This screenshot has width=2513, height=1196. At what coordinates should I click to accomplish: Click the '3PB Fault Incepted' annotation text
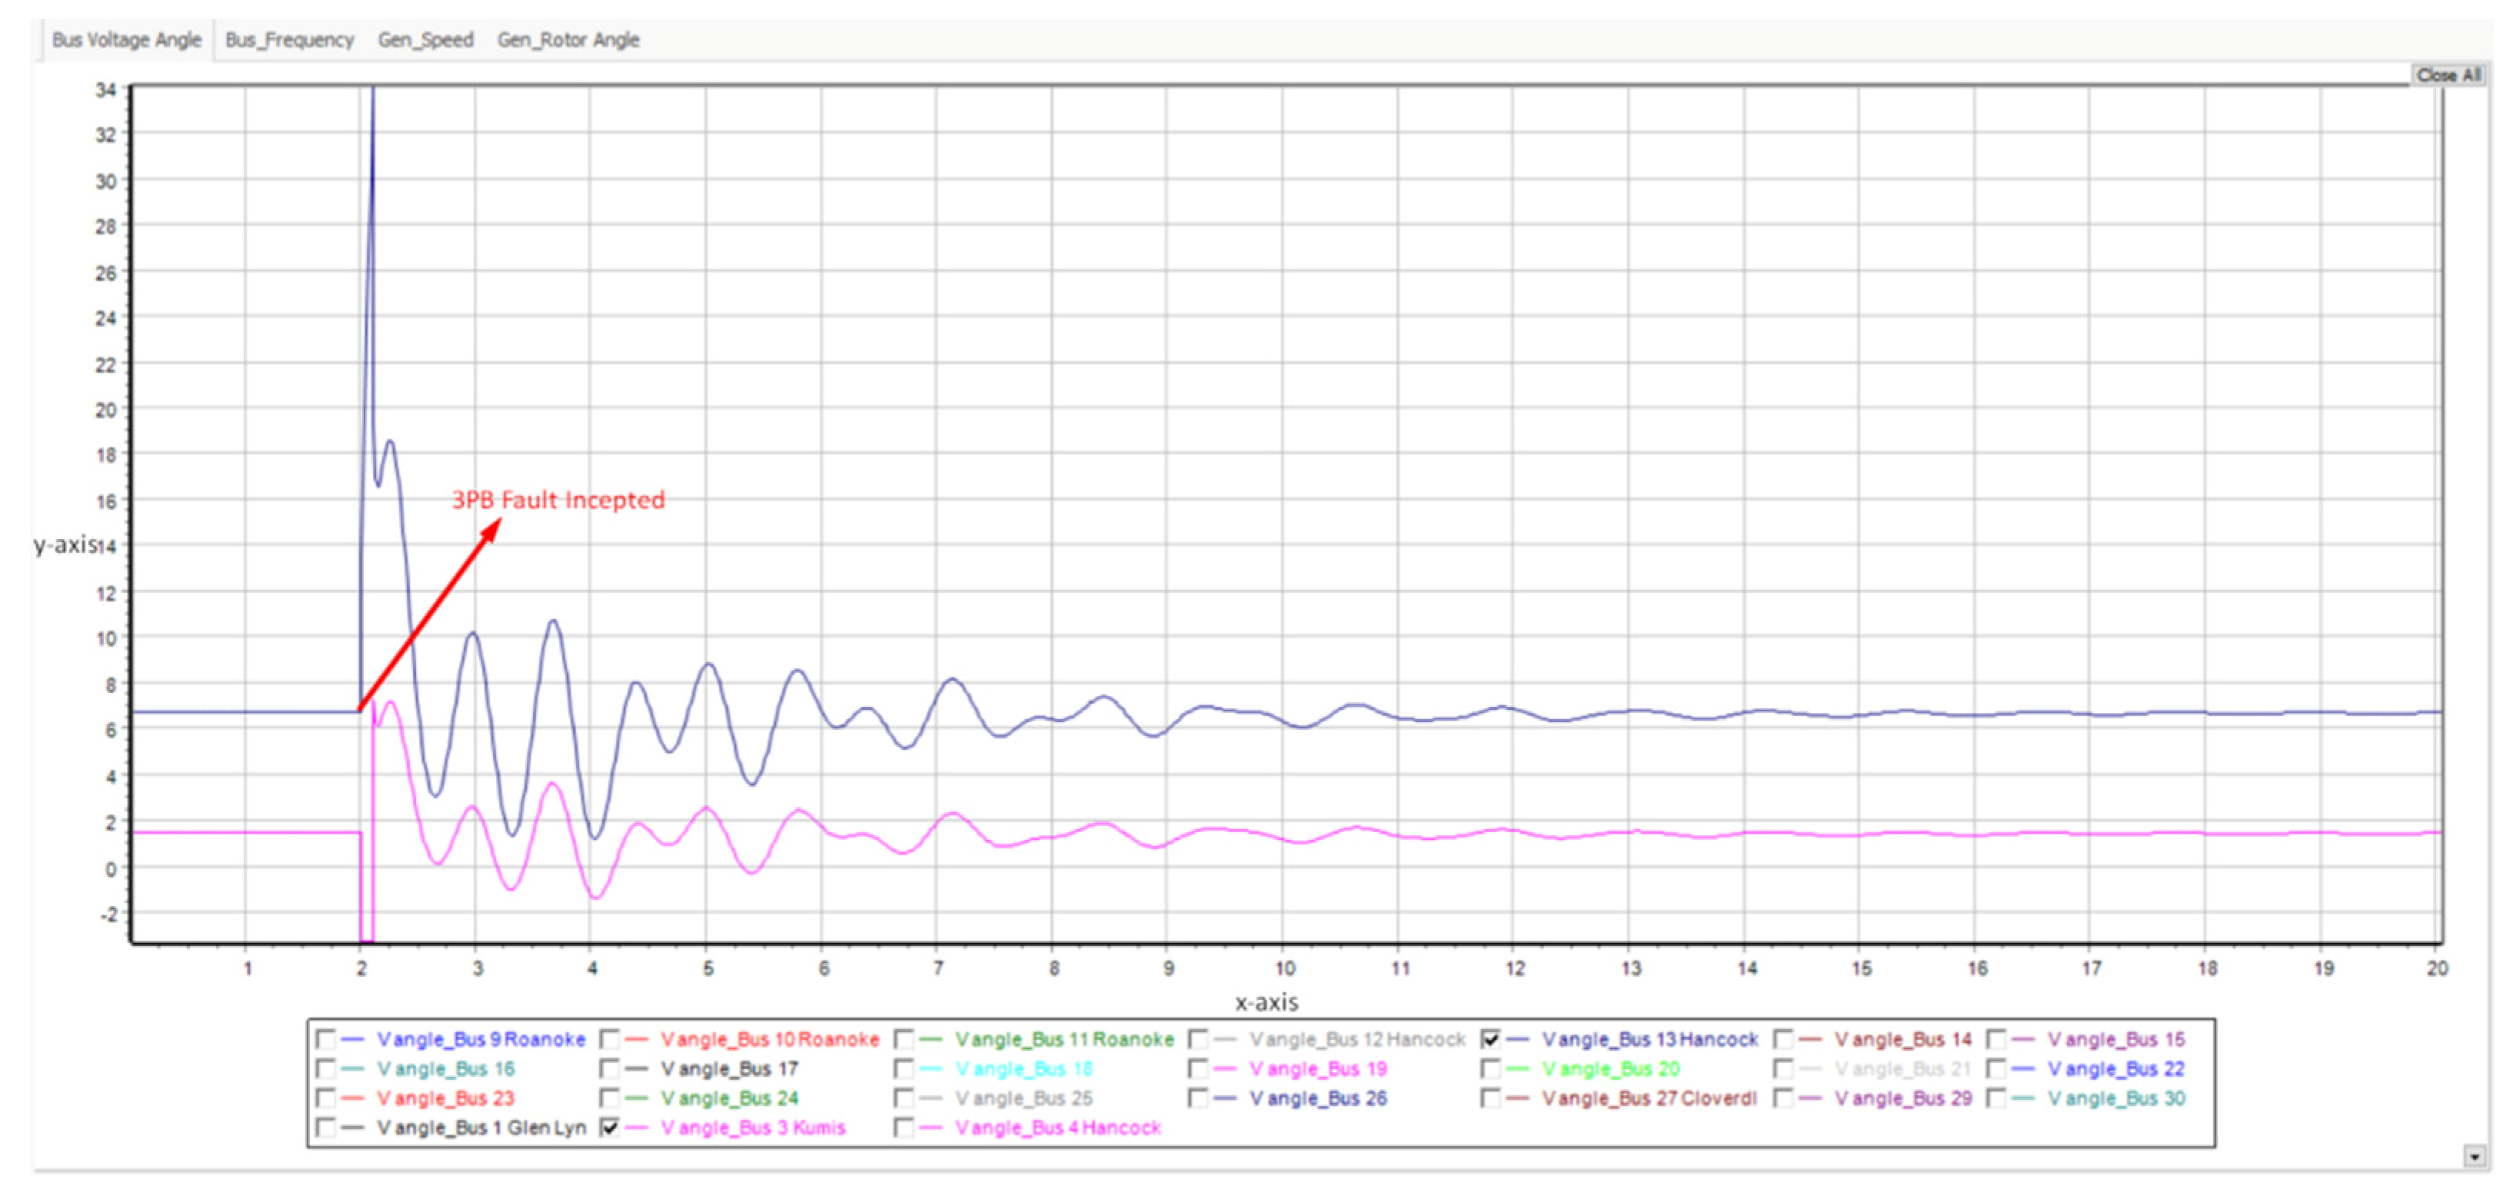[x=558, y=501]
